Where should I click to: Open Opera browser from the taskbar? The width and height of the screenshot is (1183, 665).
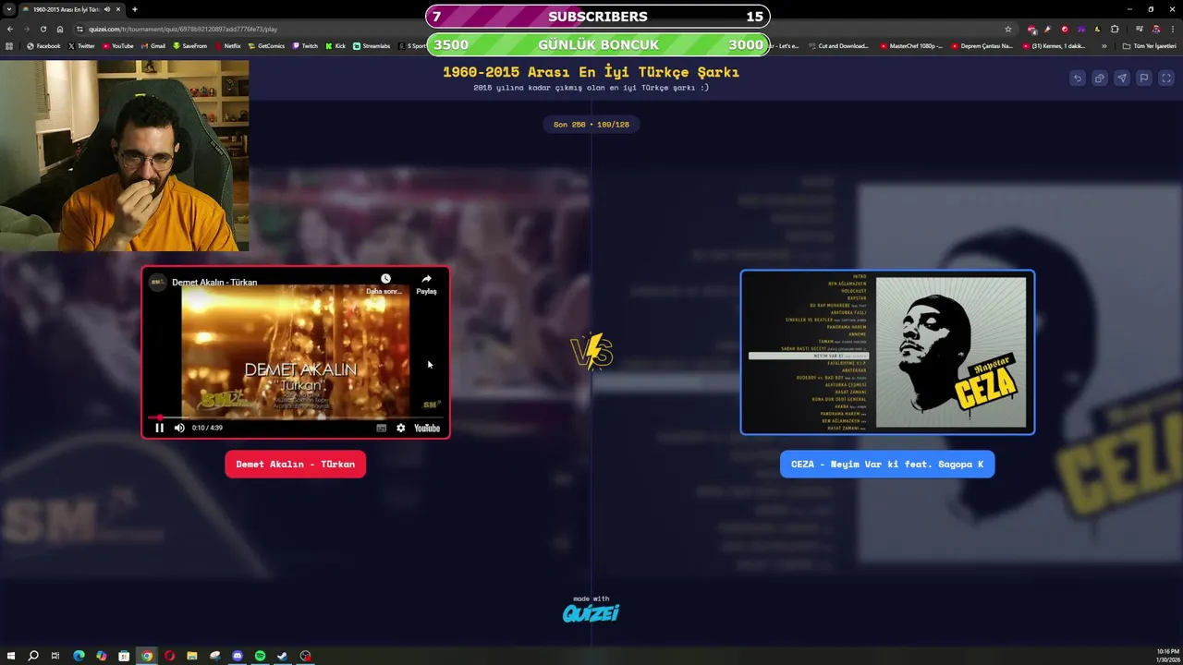point(169,656)
